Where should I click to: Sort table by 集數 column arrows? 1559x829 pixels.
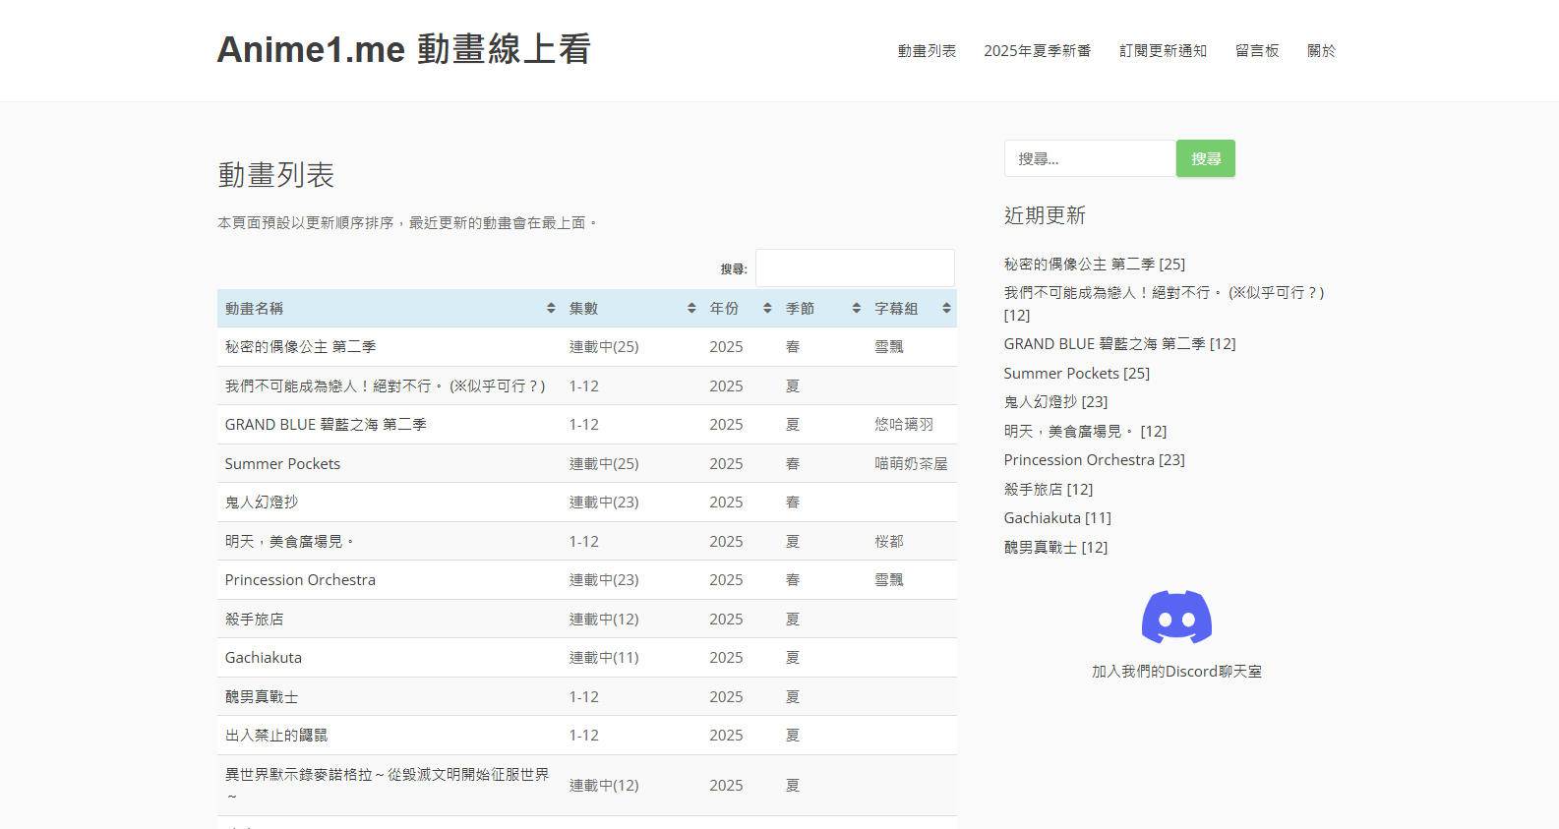(x=691, y=309)
